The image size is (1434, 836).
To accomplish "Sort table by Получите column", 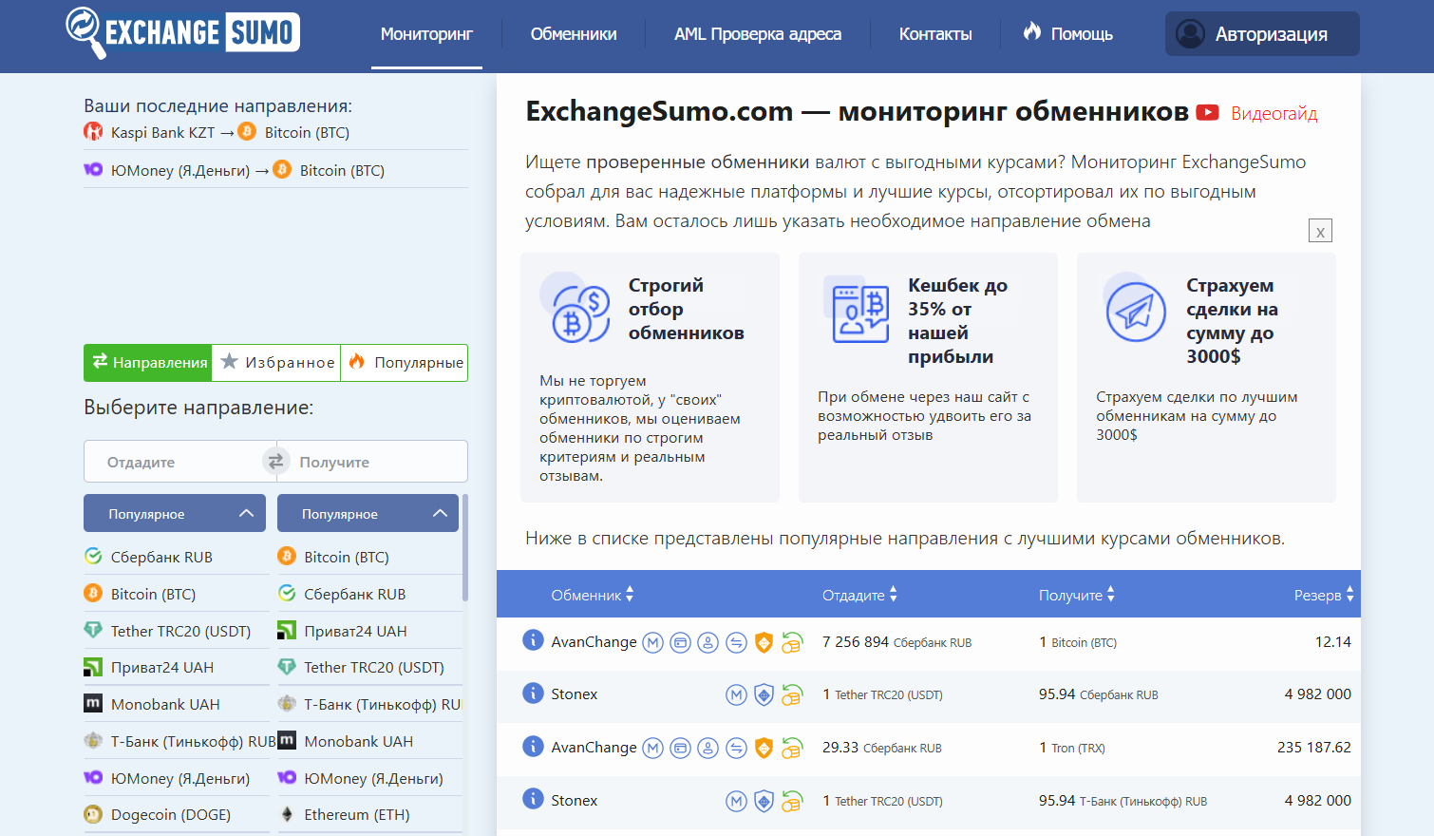I will (x=1076, y=595).
